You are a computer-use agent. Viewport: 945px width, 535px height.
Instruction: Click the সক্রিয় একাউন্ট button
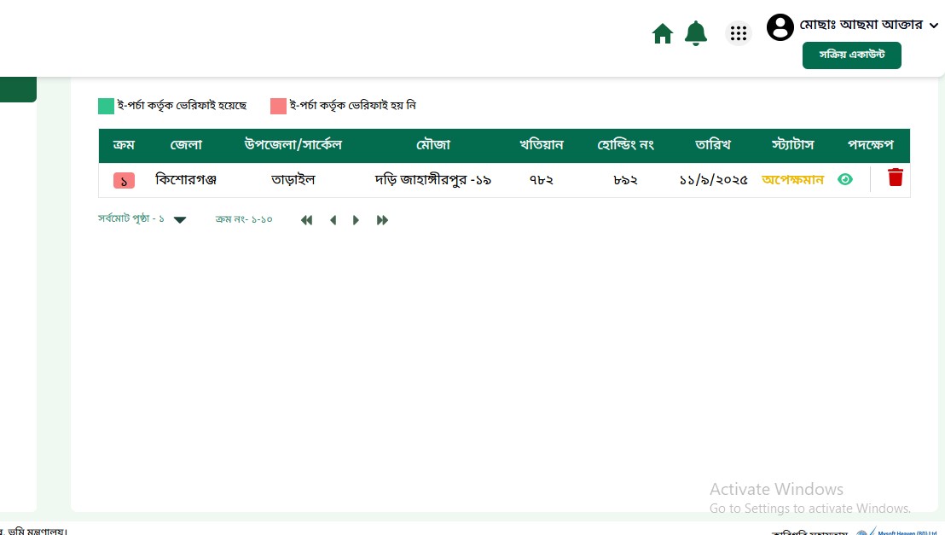click(851, 55)
